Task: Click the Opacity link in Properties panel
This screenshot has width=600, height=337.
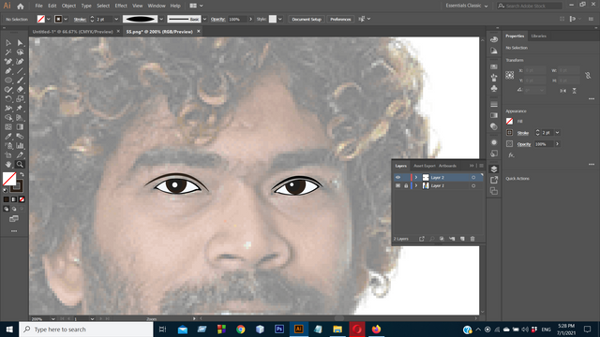Action: (524, 144)
